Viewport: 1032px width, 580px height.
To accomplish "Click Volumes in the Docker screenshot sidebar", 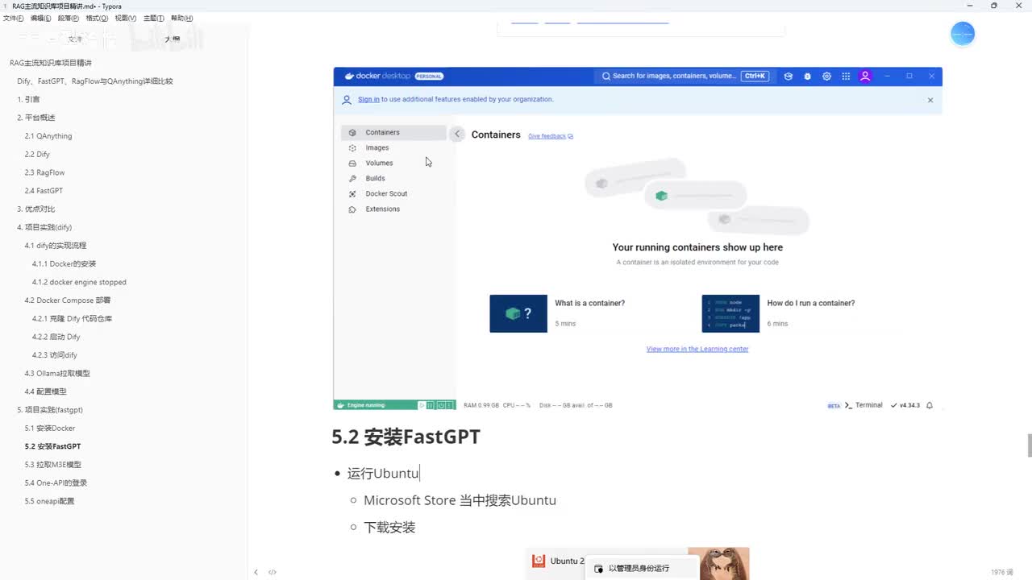I will 379,163.
